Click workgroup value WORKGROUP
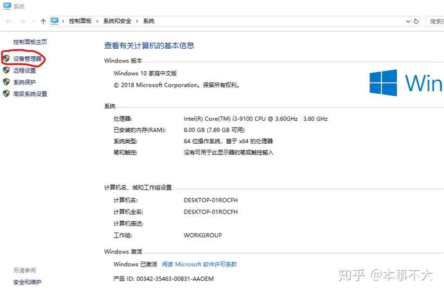The height and width of the screenshot is (293, 444). click(x=203, y=236)
